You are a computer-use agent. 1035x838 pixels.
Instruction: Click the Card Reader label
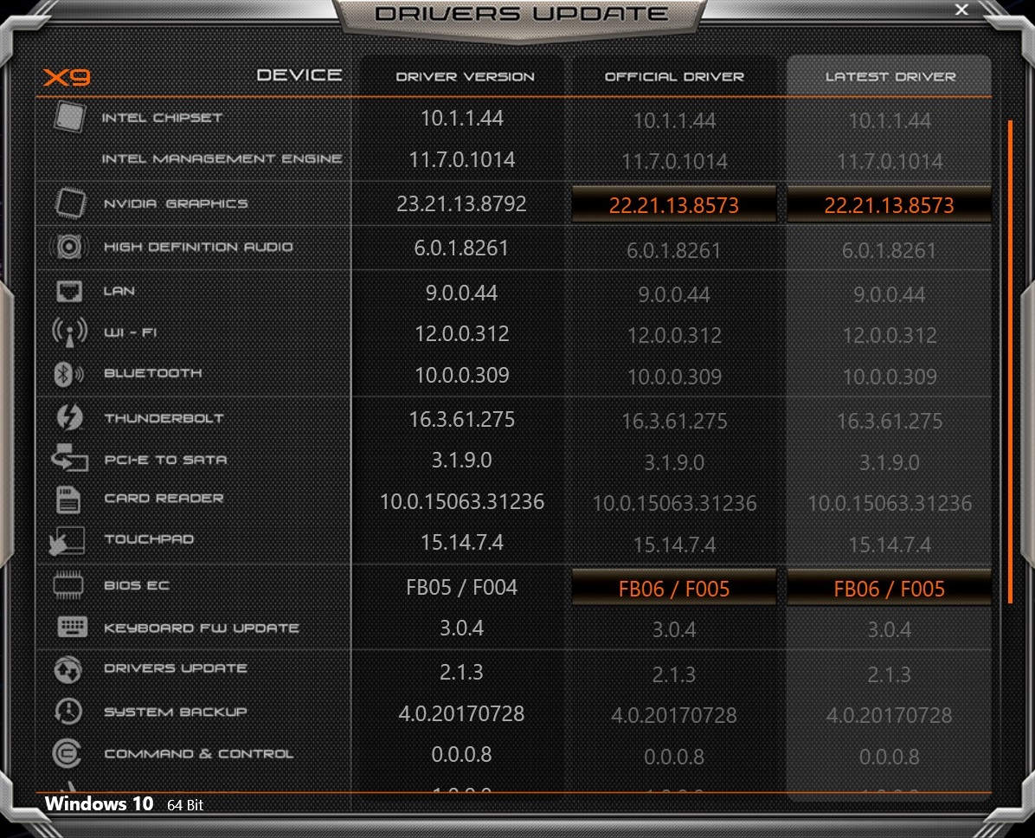(x=164, y=499)
